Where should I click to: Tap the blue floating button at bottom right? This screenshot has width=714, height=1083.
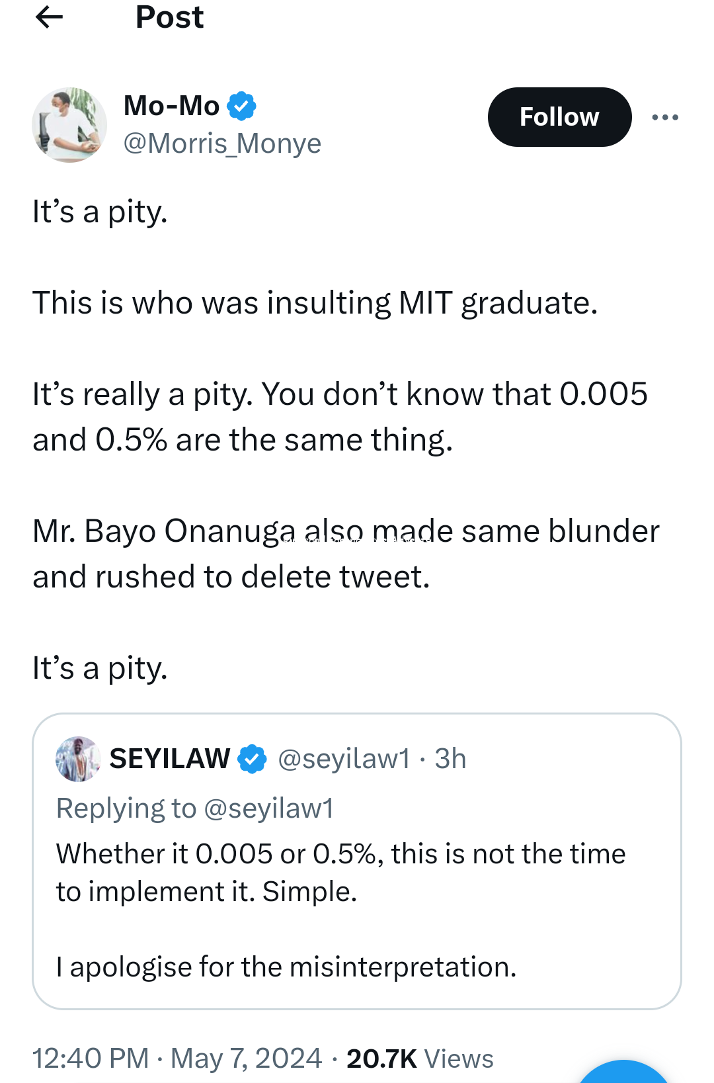(x=625, y=1075)
